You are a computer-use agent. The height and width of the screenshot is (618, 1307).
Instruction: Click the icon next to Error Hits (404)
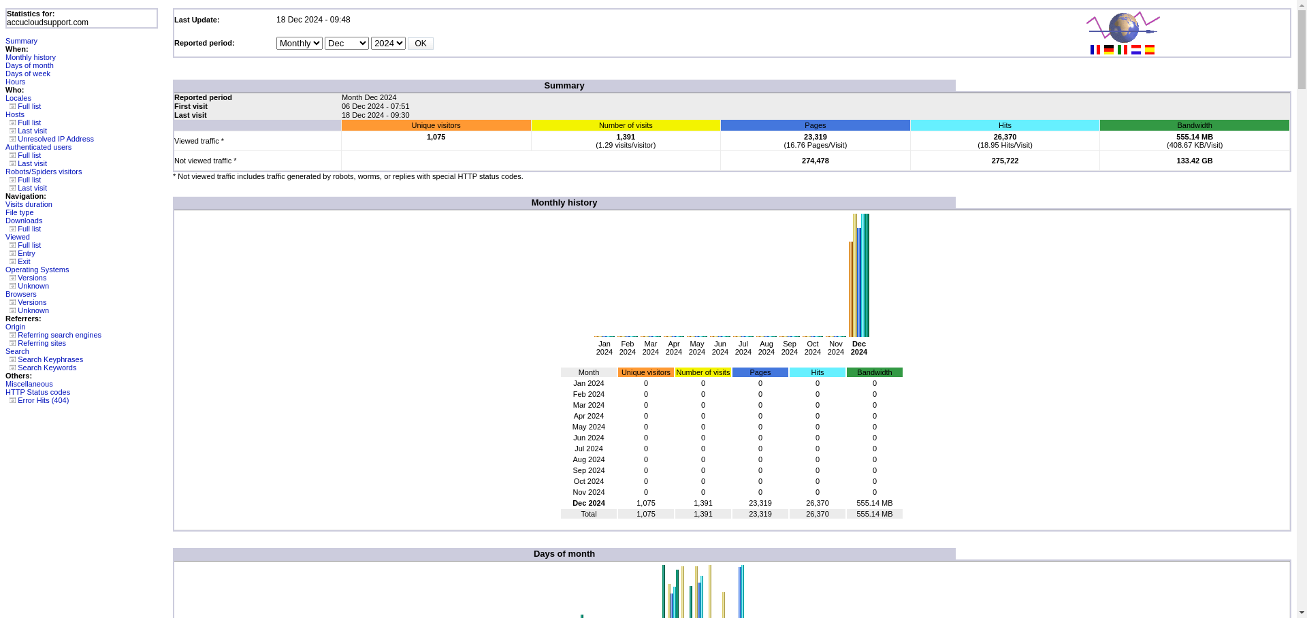[12, 400]
